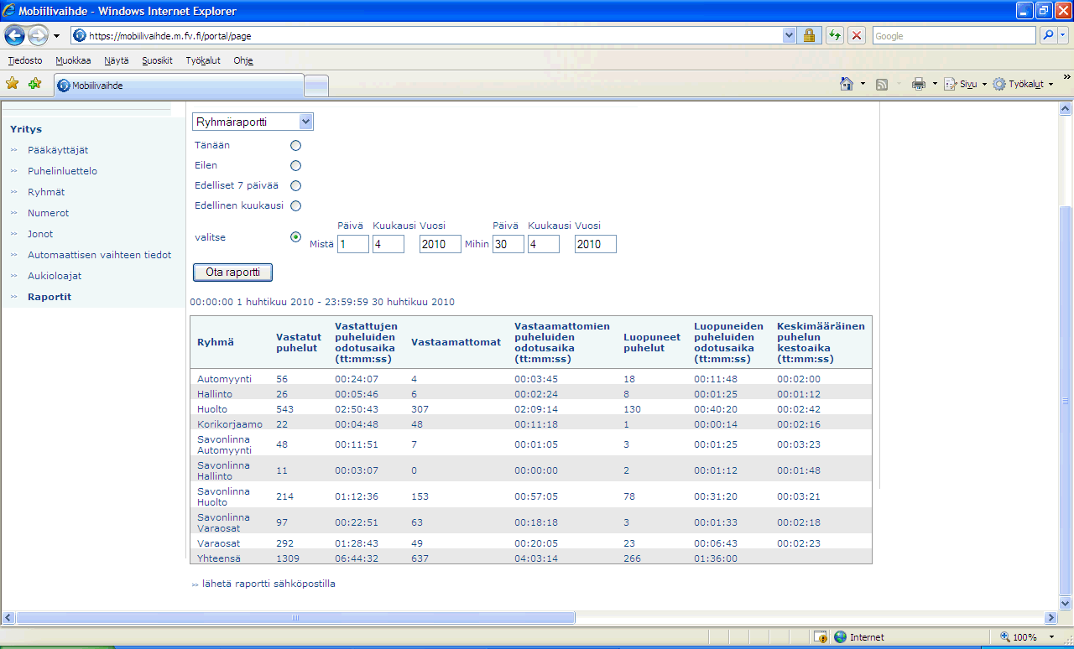
Task: Click the Refresh page icon
Action: pyautogui.click(x=835, y=35)
